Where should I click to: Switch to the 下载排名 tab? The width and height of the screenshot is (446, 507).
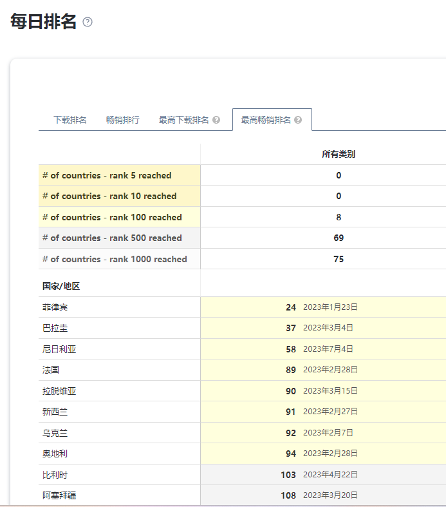pos(70,120)
